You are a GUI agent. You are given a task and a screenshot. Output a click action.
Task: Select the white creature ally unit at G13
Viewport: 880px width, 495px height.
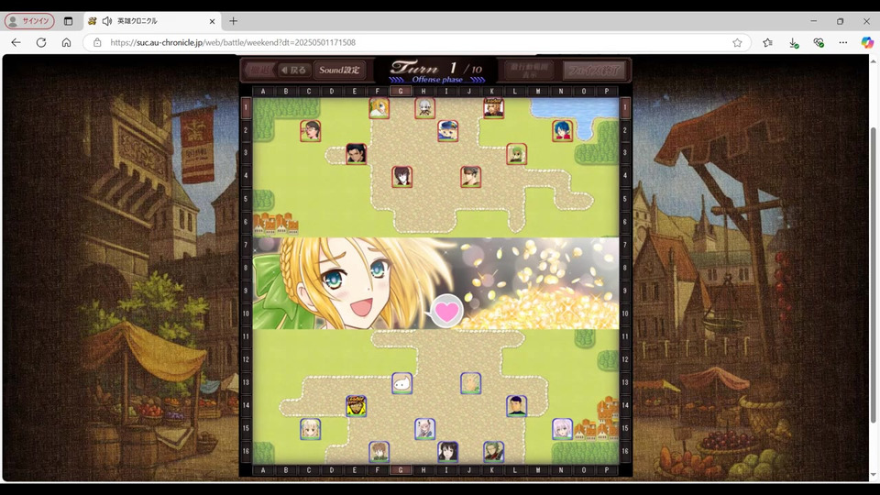(401, 383)
